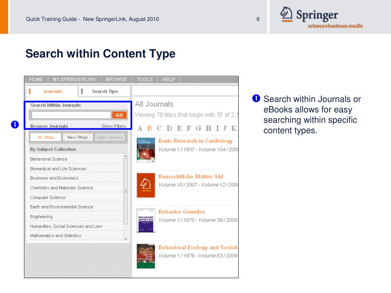Click the Search Within Journals input field

(x=71, y=115)
